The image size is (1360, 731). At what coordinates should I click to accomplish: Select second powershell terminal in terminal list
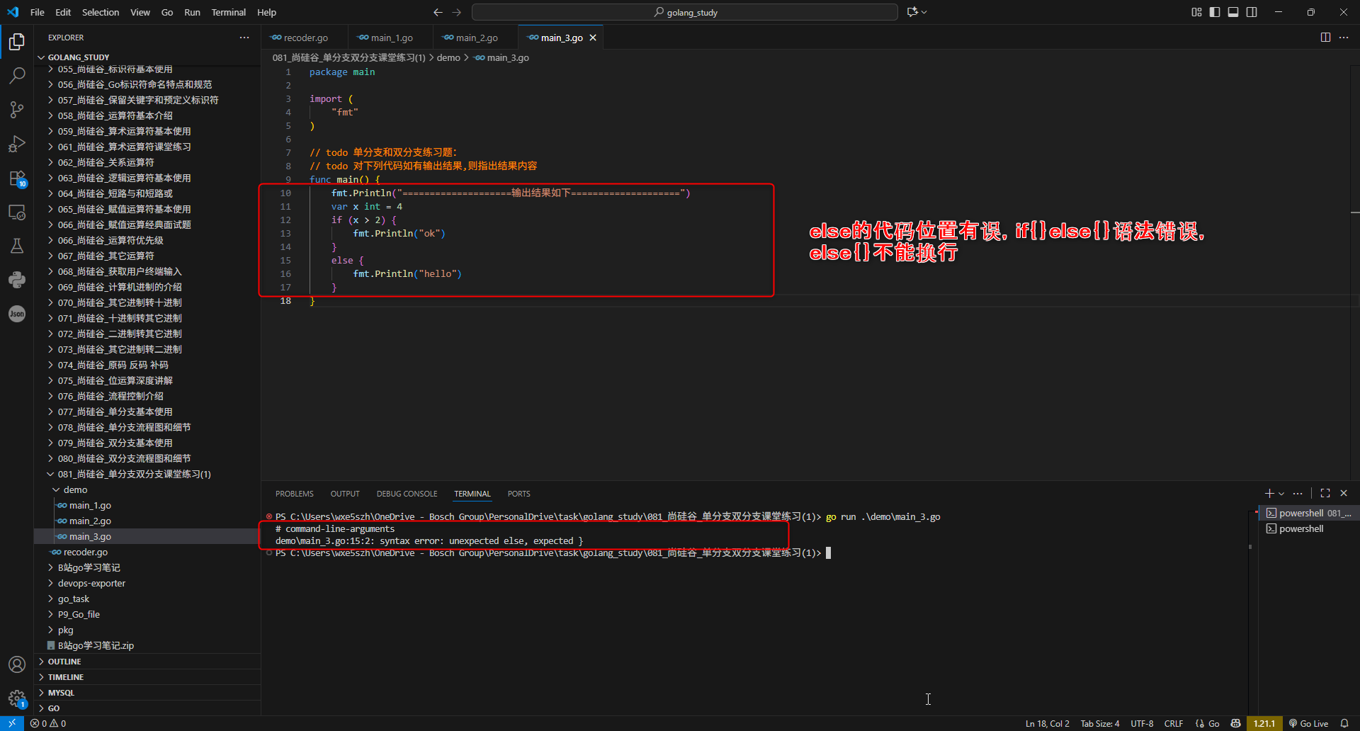pyautogui.click(x=1308, y=529)
